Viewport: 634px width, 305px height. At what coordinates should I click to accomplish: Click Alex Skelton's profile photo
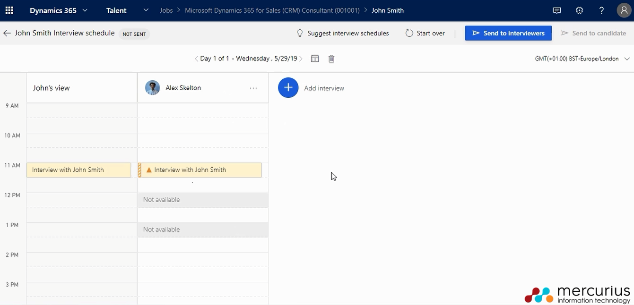pos(152,88)
